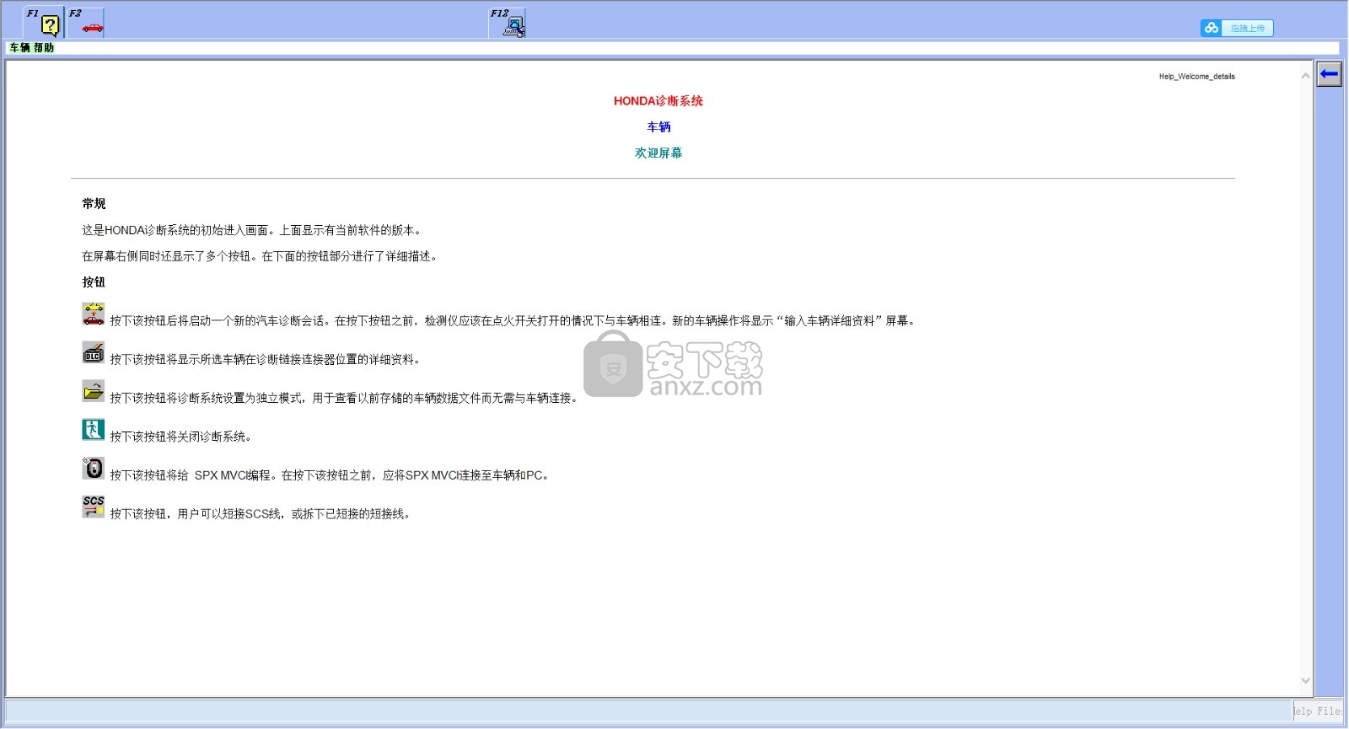
Task: Select the SPX MVCI programming icon
Action: 94,469
